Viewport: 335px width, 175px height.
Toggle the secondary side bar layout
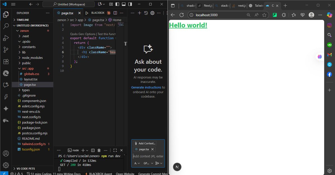[131, 4]
